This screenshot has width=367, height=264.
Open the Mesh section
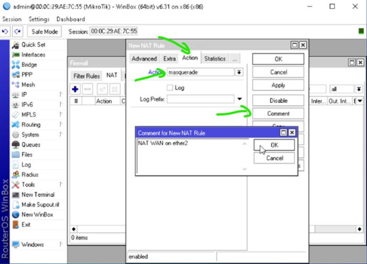[28, 84]
